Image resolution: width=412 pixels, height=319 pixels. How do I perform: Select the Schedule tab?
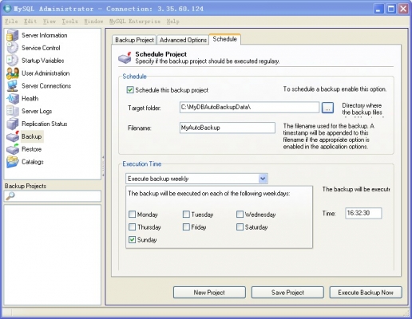[x=225, y=39]
